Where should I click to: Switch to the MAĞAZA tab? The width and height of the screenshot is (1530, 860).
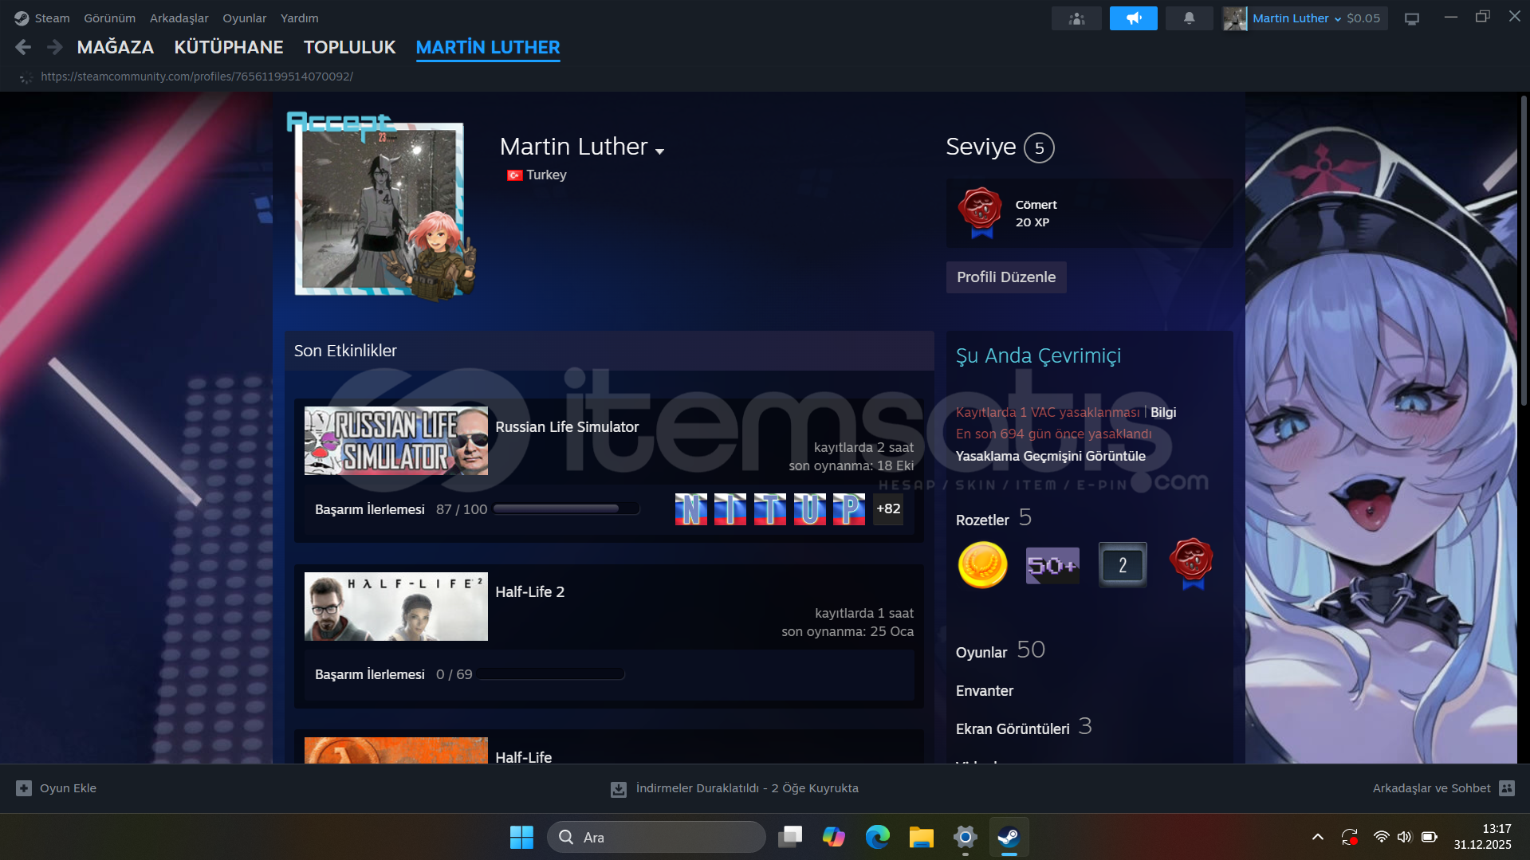116,48
